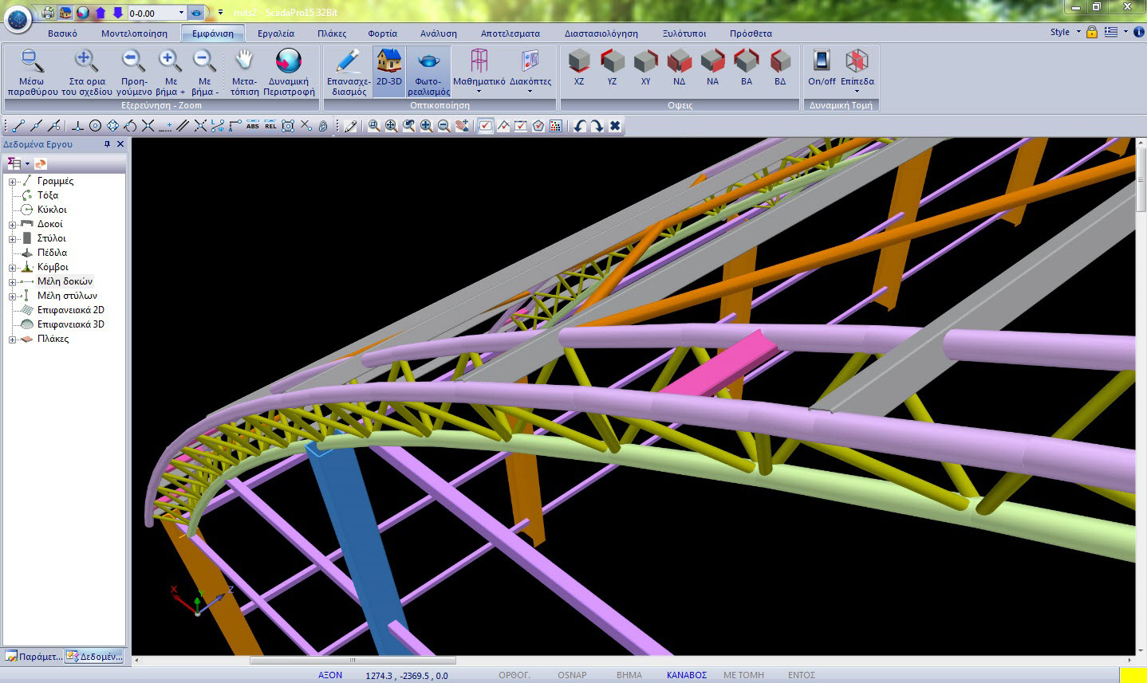The height and width of the screenshot is (683, 1147).
Task: Open the Διαστασιολόγηση tab
Action: [x=601, y=33]
